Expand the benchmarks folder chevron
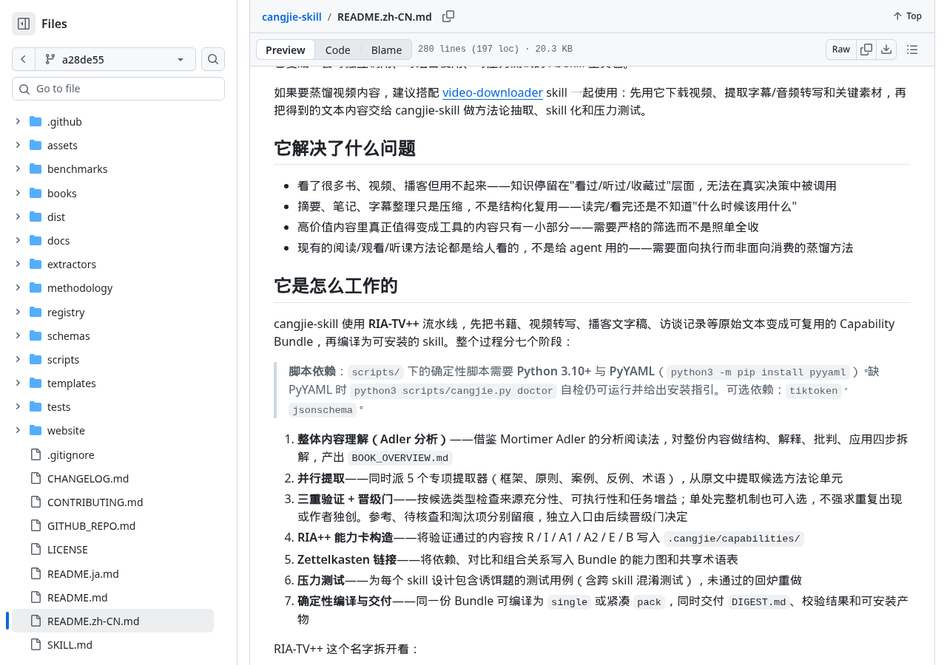Image resolution: width=947 pixels, height=665 pixels. 18,169
